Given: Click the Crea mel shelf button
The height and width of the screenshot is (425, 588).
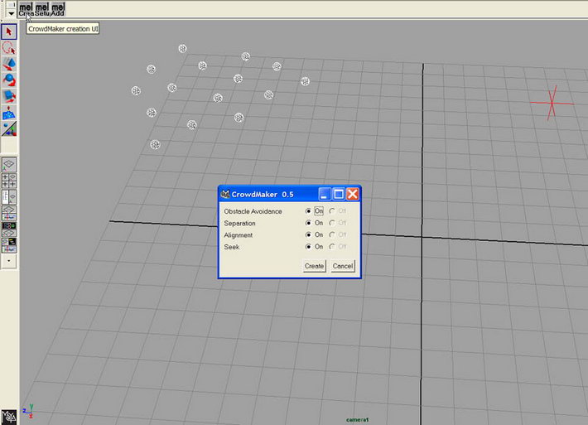Looking at the screenshot, I should [26, 9].
